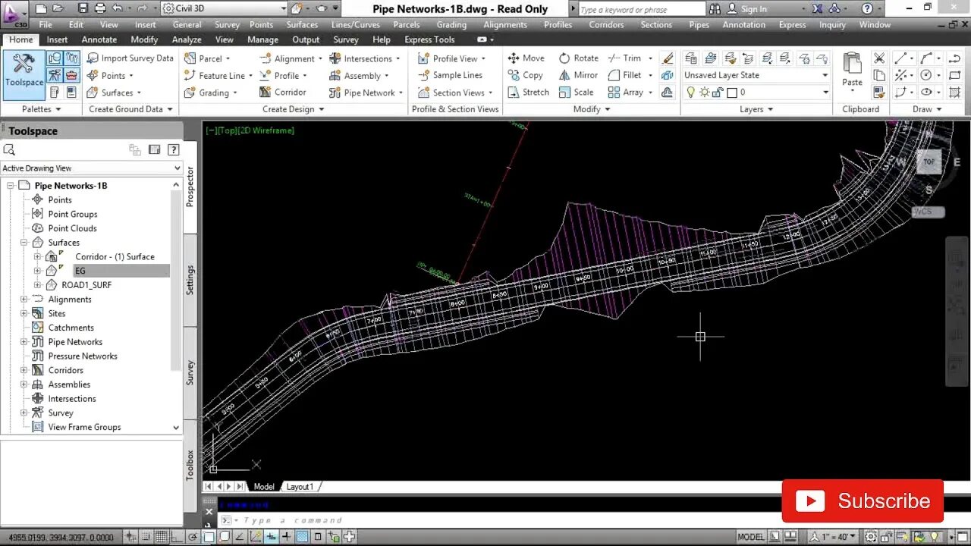Toggle MODEL space button in status bar

pos(750,537)
